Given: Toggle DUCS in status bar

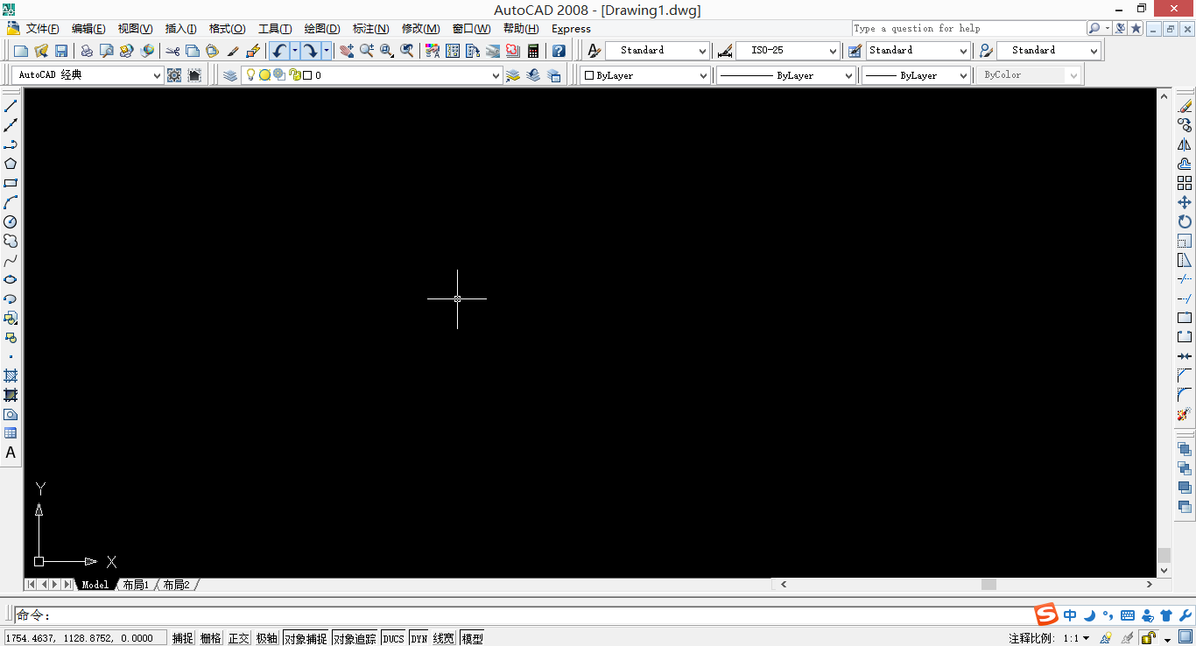Looking at the screenshot, I should (x=393, y=638).
